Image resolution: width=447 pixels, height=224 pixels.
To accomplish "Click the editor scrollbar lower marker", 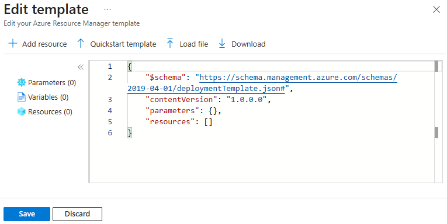I will [x=436, y=132].
